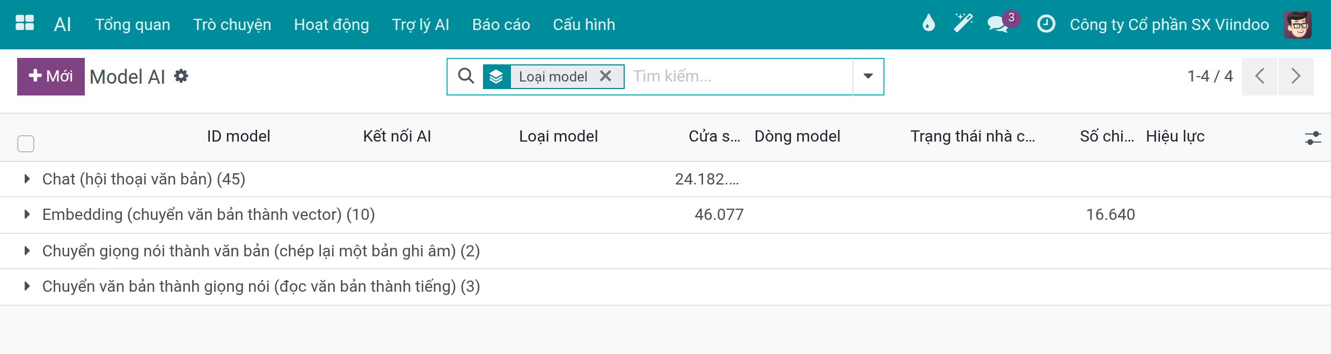Click the Loại model filter facet label
The height and width of the screenshot is (354, 1331).
pos(553,77)
